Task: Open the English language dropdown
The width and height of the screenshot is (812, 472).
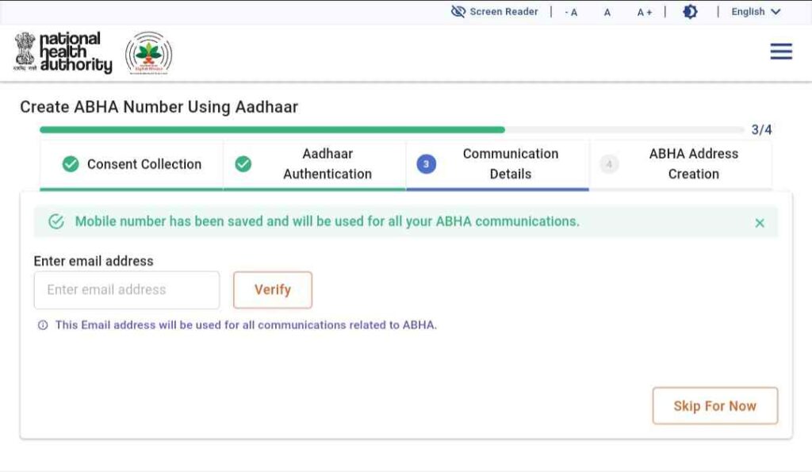Action: click(x=756, y=11)
